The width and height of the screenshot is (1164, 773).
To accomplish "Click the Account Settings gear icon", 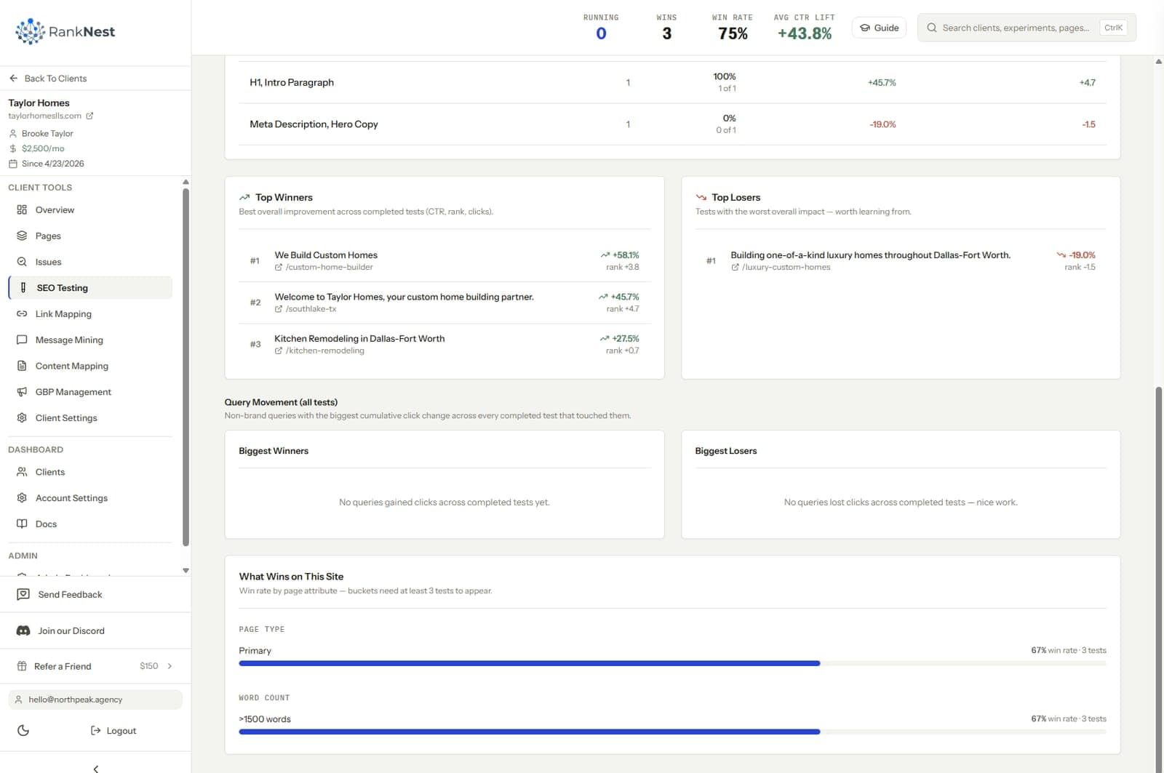I will coord(22,498).
